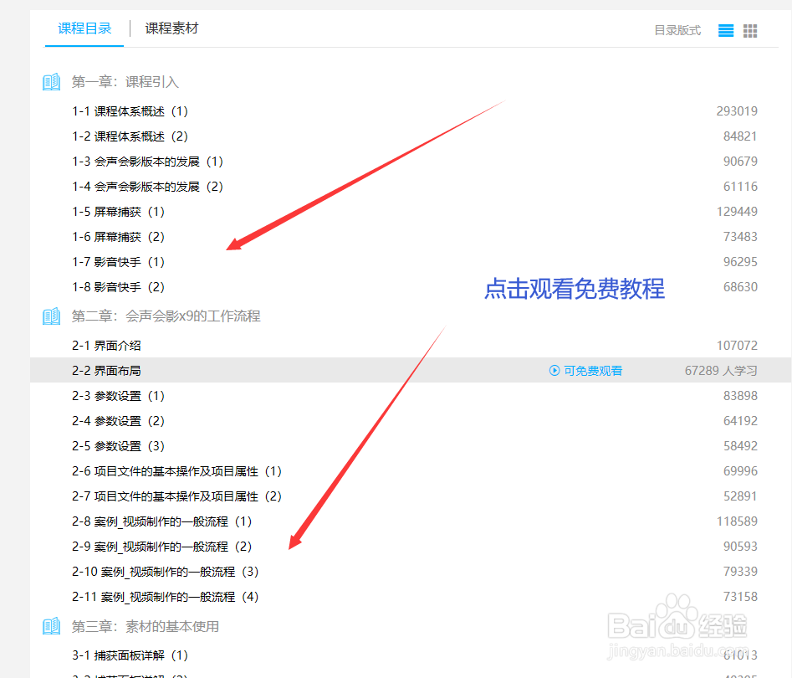This screenshot has height=678, width=792.
Task: Click the 目录版式 label
Action: click(x=677, y=31)
